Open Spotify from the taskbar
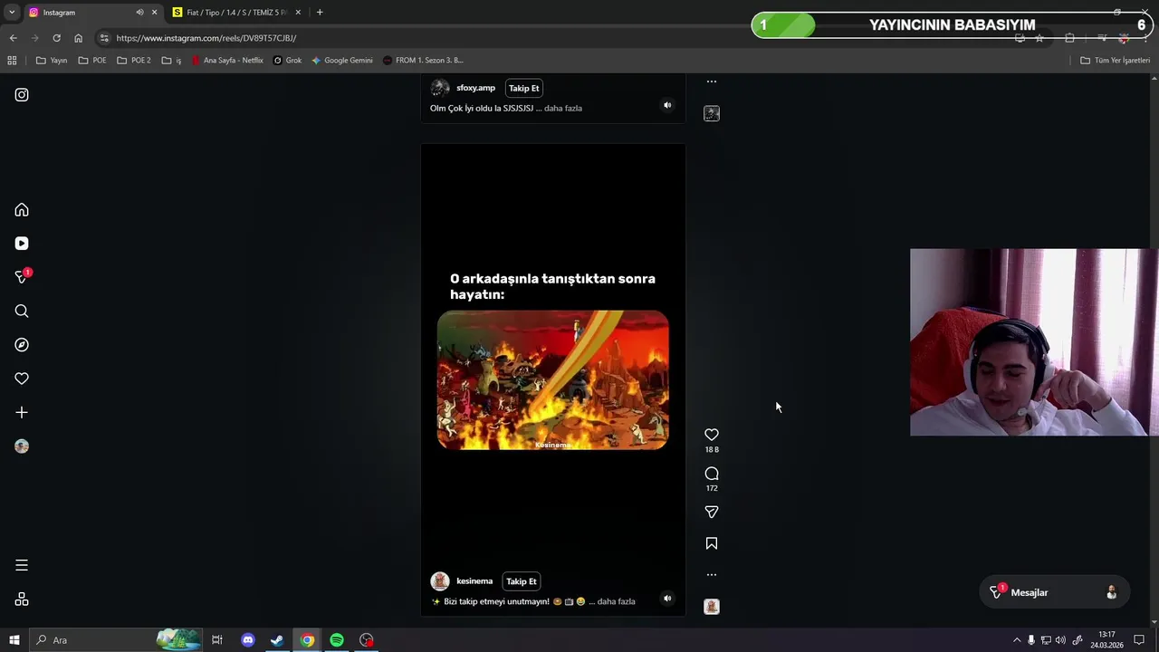Screen dimensions: 1159x652 [337, 640]
